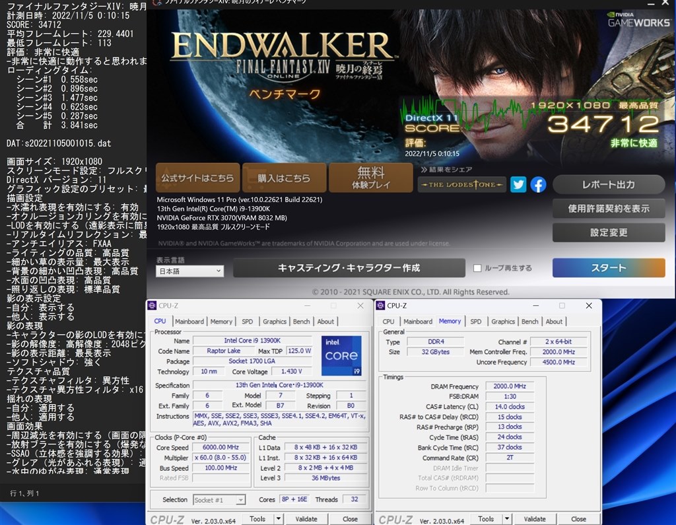This screenshot has height=525, width=676.
Task: Close the right CPU-Z window with X
Action: [589, 305]
